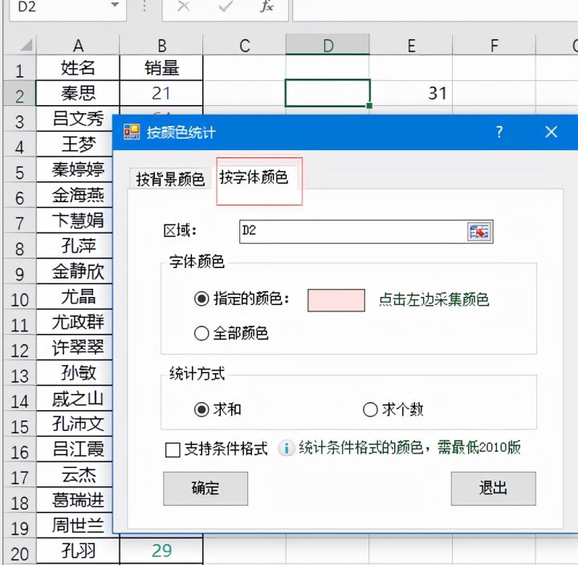Select column F header
This screenshot has width=578, height=565.
(x=494, y=46)
